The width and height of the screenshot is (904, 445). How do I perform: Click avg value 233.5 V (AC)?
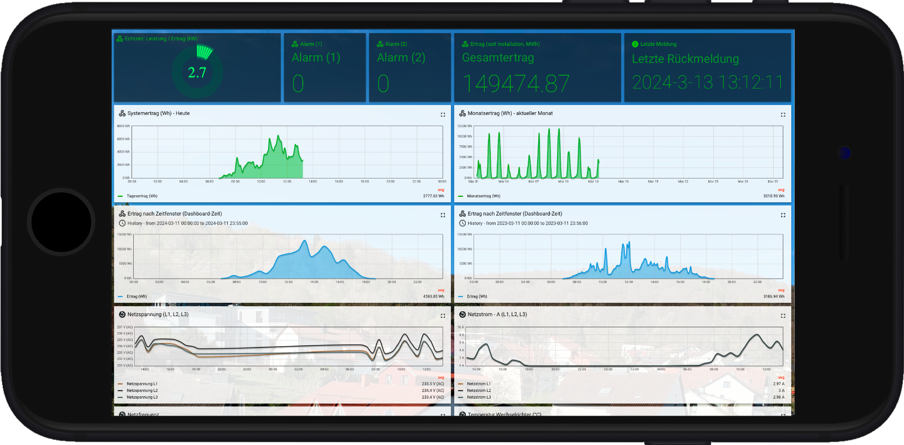pos(433,384)
